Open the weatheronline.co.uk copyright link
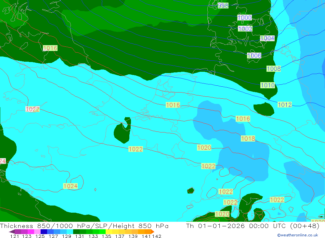 click(298, 235)
